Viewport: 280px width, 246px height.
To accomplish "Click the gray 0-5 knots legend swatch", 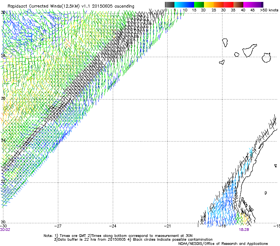I will point(170,5).
